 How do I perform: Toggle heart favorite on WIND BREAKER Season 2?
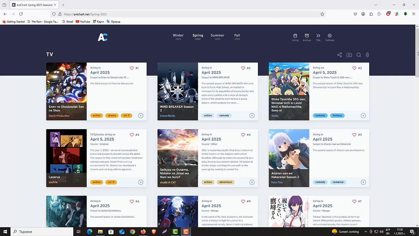(x=243, y=68)
